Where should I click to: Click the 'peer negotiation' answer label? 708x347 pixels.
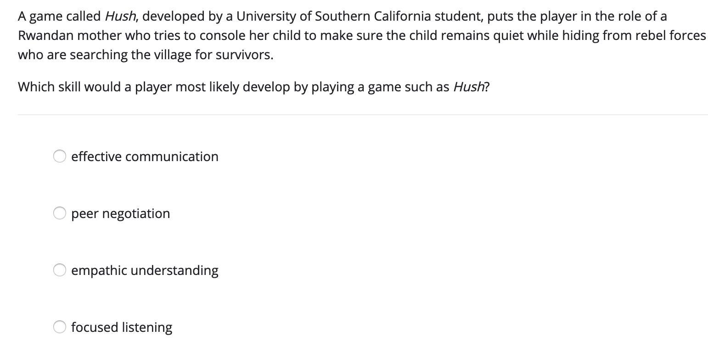point(121,214)
